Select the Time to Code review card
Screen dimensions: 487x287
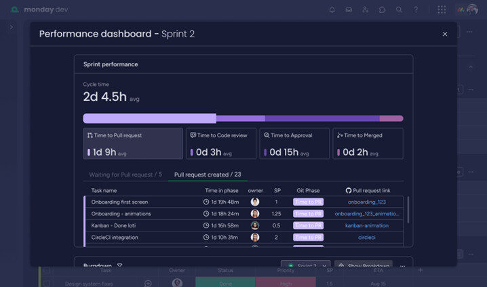(222, 143)
